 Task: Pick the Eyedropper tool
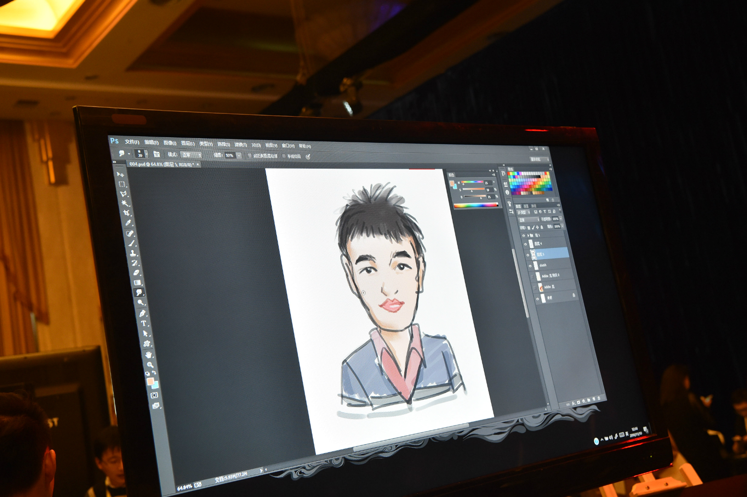(x=128, y=223)
